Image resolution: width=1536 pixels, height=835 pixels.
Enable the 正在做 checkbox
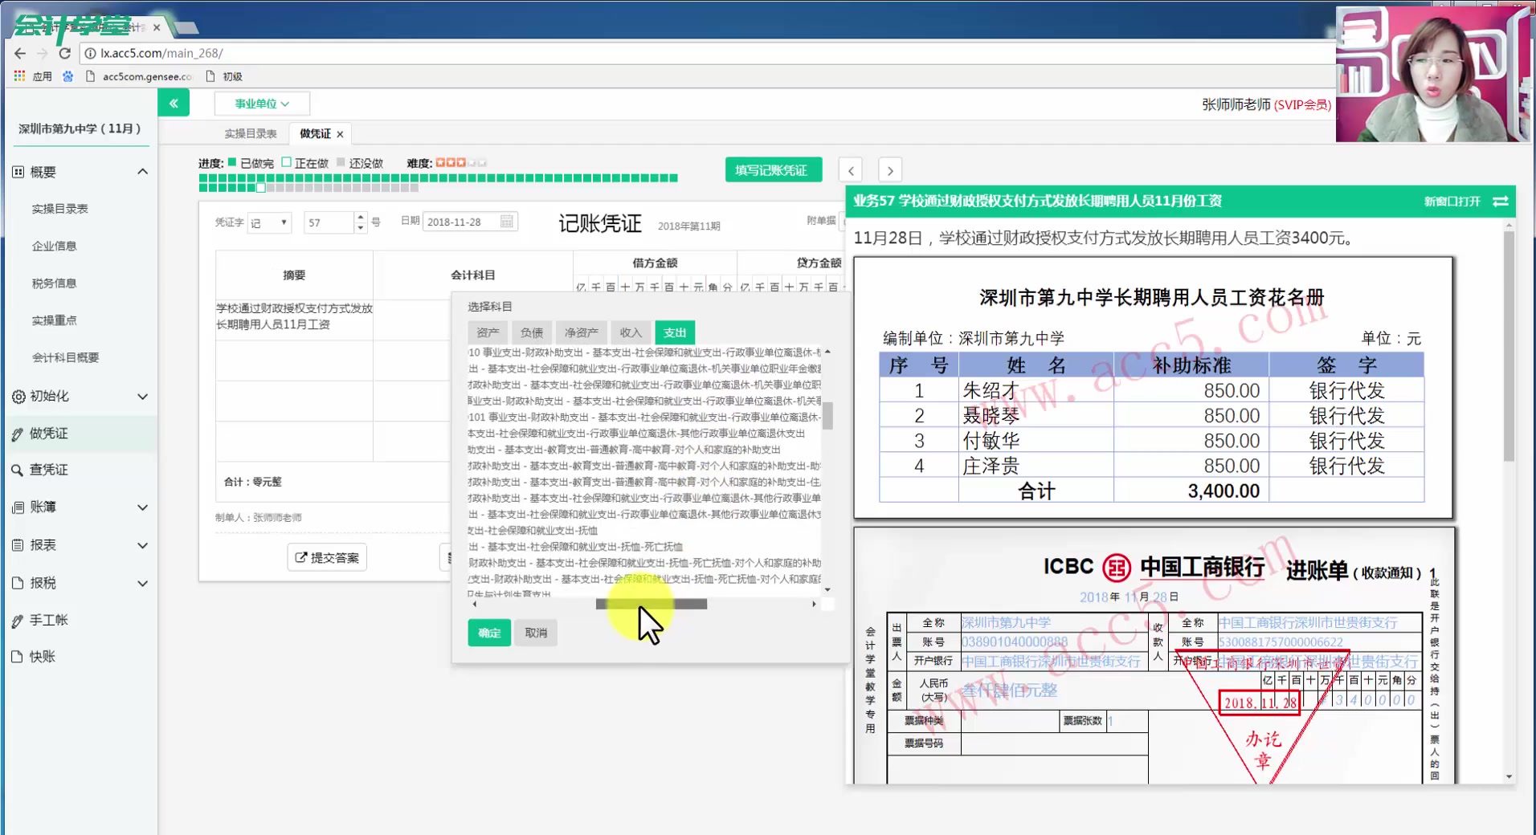pyautogui.click(x=285, y=161)
